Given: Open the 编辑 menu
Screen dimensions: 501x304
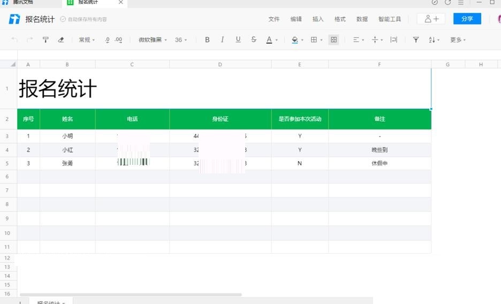Looking at the screenshot, I should point(296,19).
